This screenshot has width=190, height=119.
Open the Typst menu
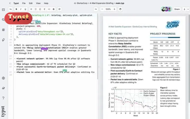16,3
